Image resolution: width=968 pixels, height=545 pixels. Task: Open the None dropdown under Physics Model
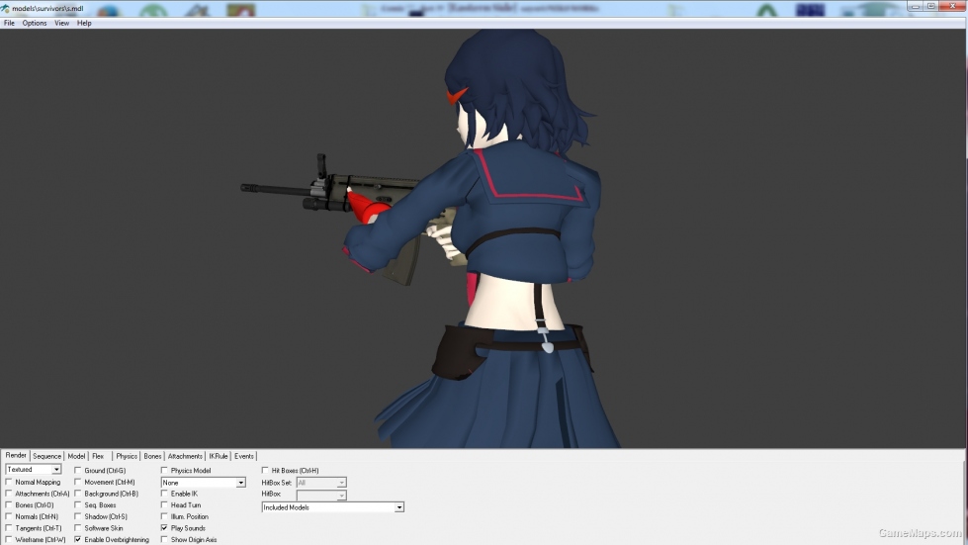(x=203, y=483)
